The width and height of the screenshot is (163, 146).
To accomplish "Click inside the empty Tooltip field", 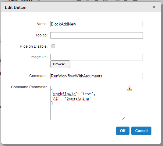I will (x=97, y=35).
